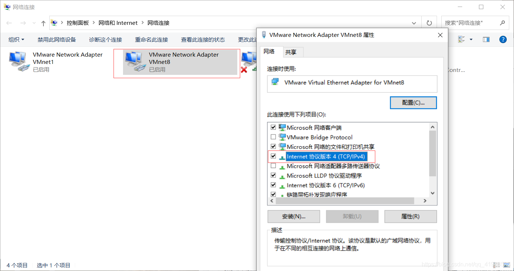Toggle 链路层拓扑发现响应程序 checkbox

point(273,194)
